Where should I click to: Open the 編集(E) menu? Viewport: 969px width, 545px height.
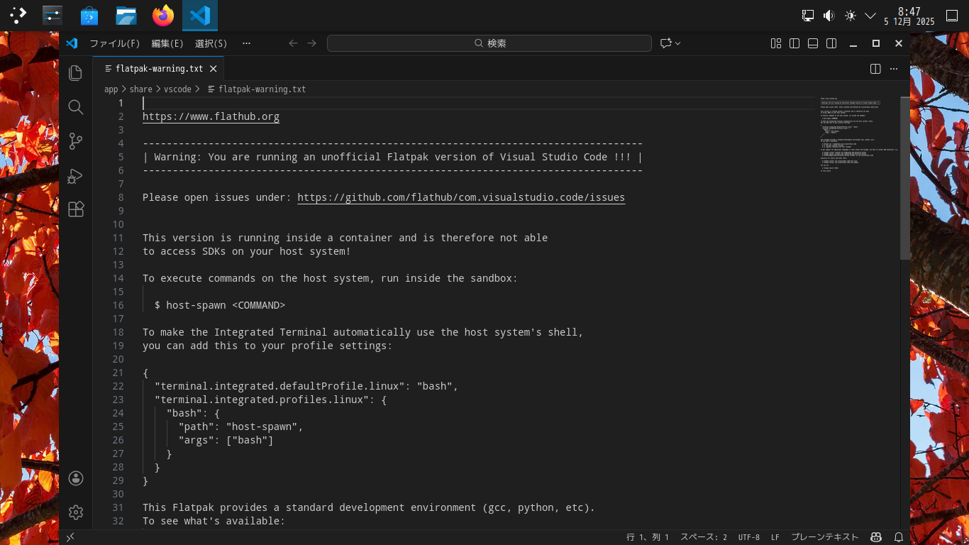pos(167,43)
